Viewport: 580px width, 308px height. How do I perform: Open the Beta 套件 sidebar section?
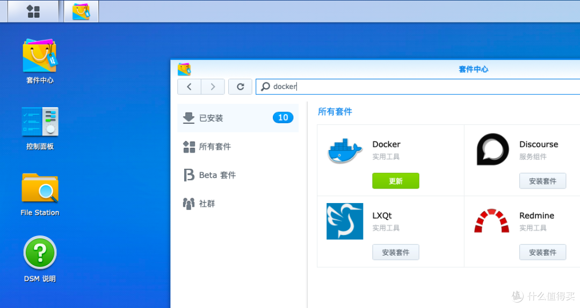tap(238, 175)
